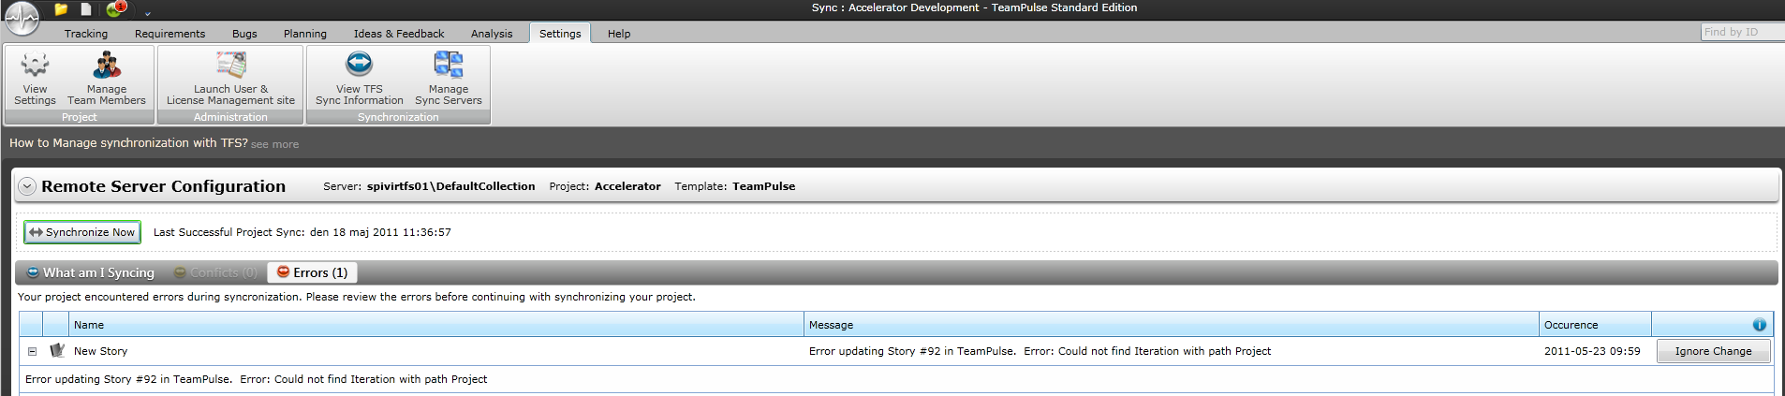This screenshot has height=396, width=1785.
Task: Switch to What am I Syncing tab
Action: [90, 272]
